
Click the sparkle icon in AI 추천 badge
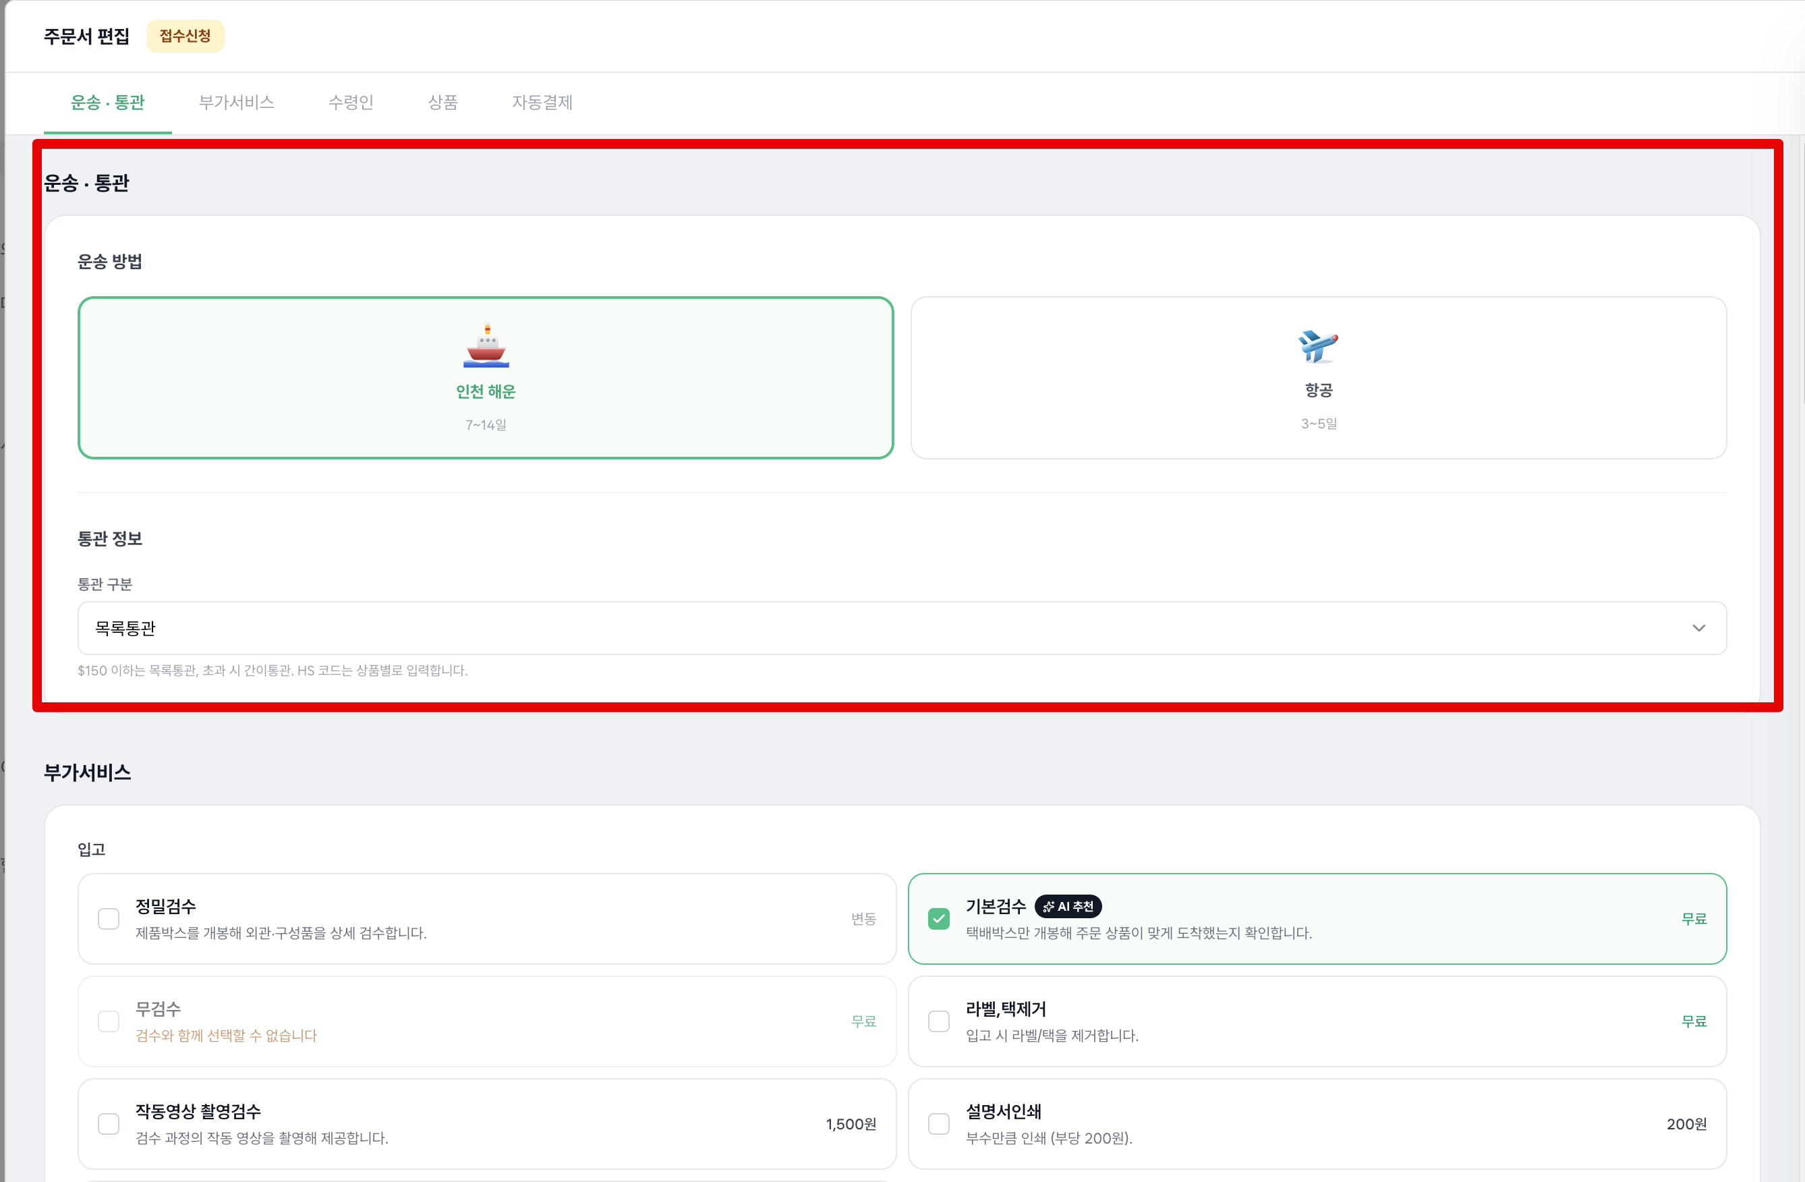tap(1048, 907)
